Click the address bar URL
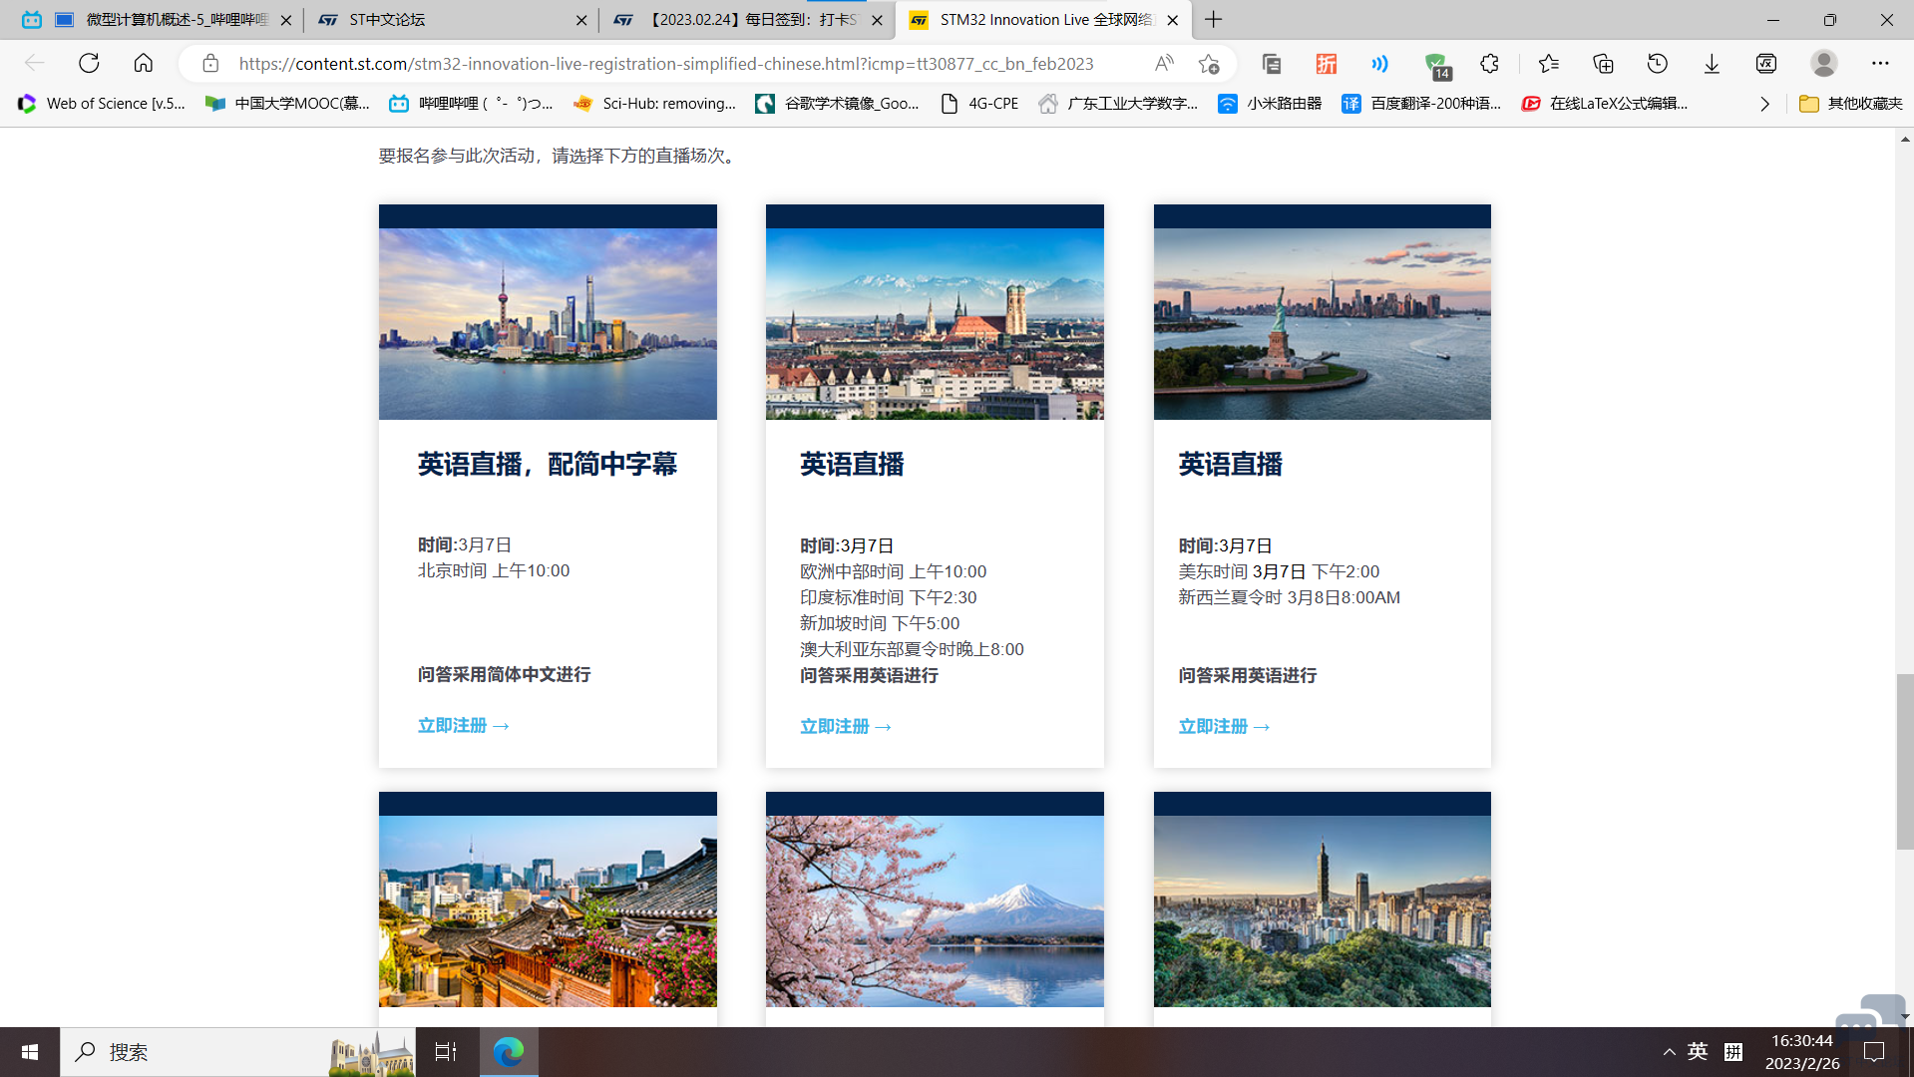Image resolution: width=1914 pixels, height=1077 pixels. [666, 64]
